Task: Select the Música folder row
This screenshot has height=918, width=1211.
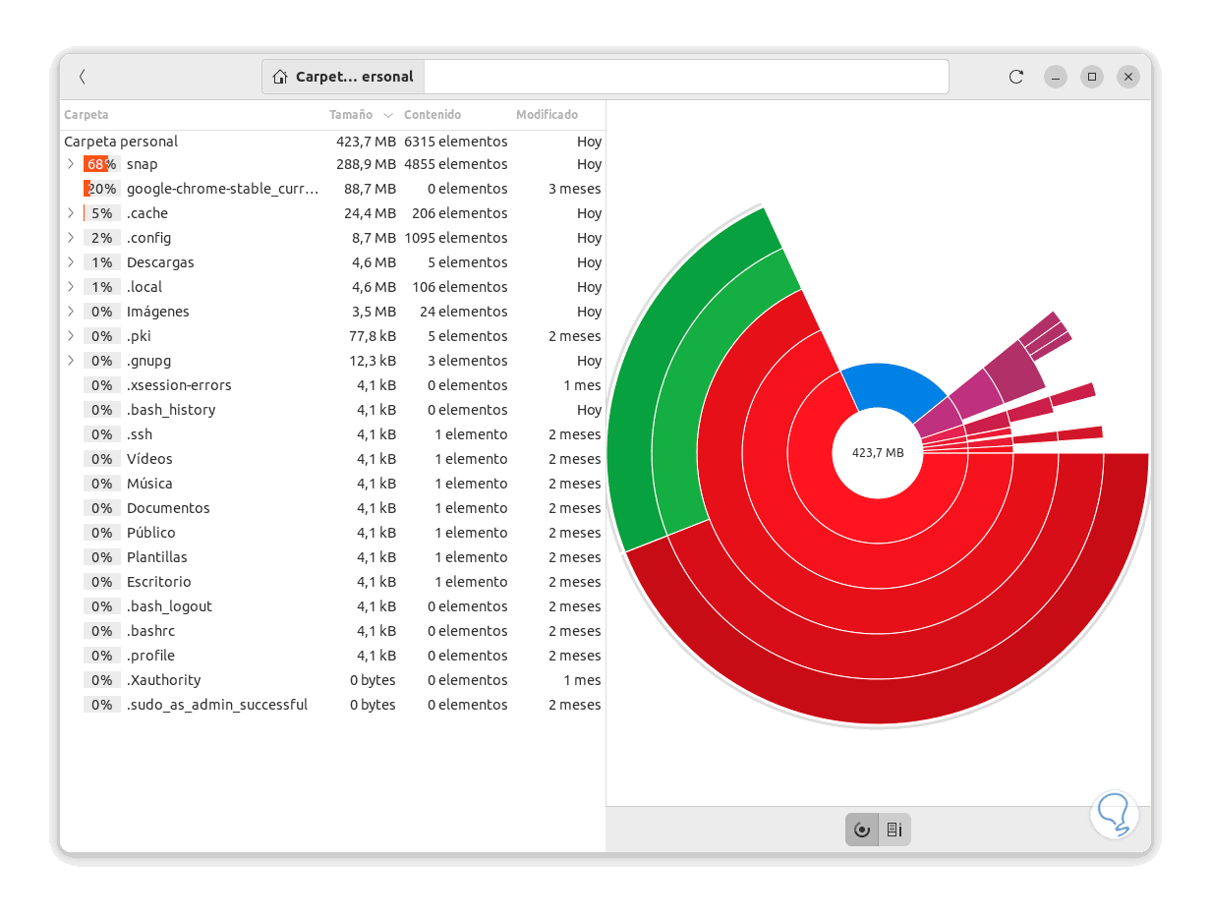Action: [332, 484]
